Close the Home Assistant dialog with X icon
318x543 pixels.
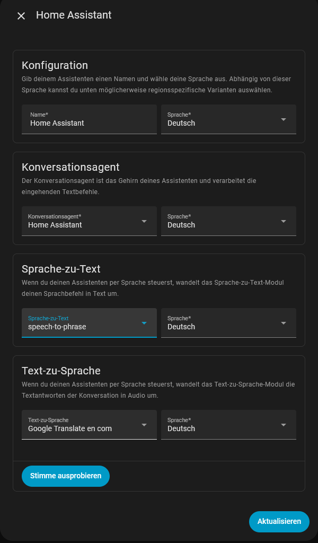click(21, 16)
